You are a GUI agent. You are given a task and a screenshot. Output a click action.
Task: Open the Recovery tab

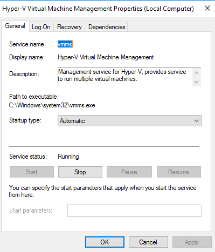click(x=70, y=27)
